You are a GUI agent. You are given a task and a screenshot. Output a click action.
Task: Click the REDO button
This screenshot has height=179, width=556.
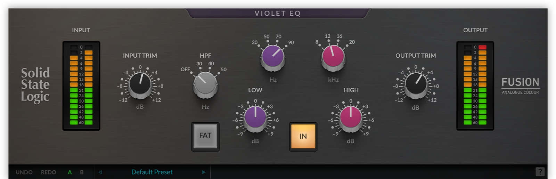coord(48,172)
